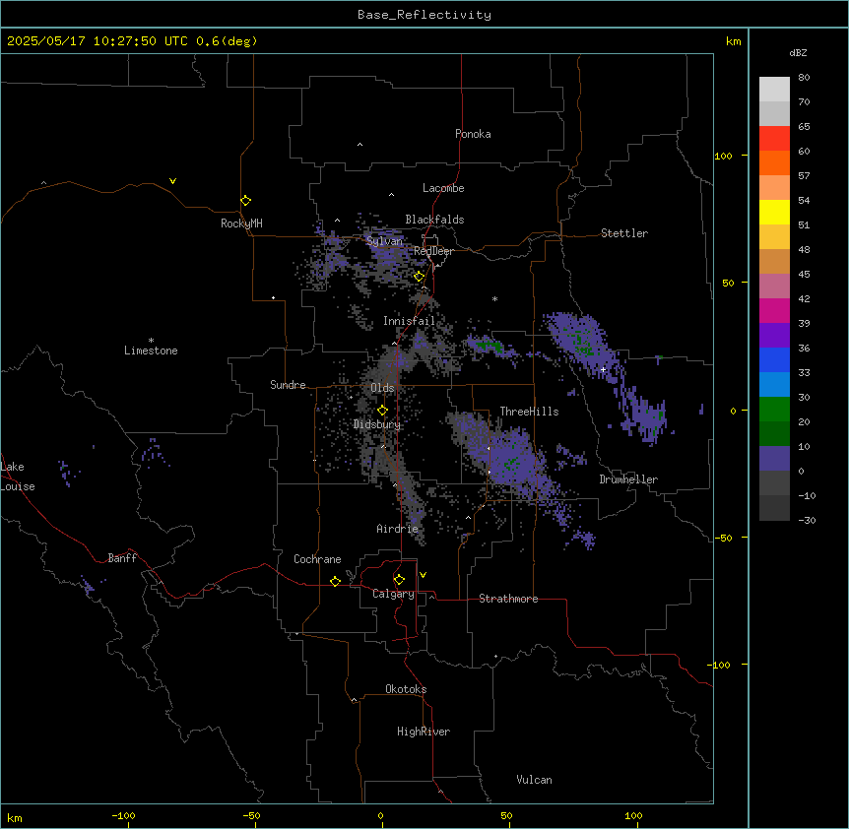Screen dimensions: 849x829
Task: Click the yellow diamond marker at Calgary
Action: pyautogui.click(x=399, y=580)
